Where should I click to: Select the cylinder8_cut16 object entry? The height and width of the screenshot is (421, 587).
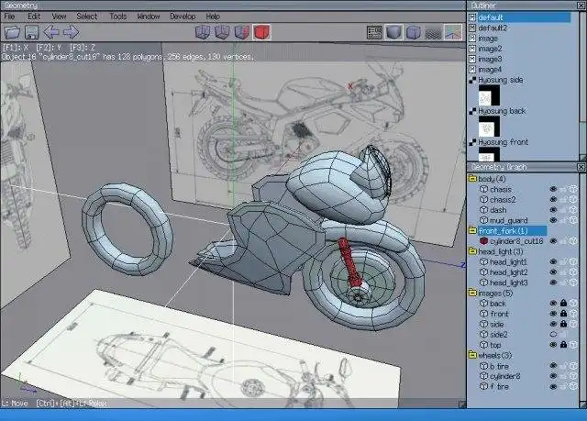point(516,241)
